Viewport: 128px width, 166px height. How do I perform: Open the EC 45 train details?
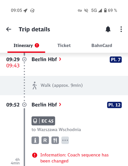43,121
